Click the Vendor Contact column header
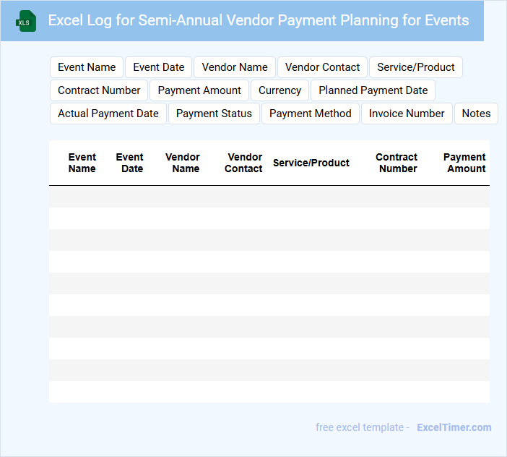 [244, 163]
